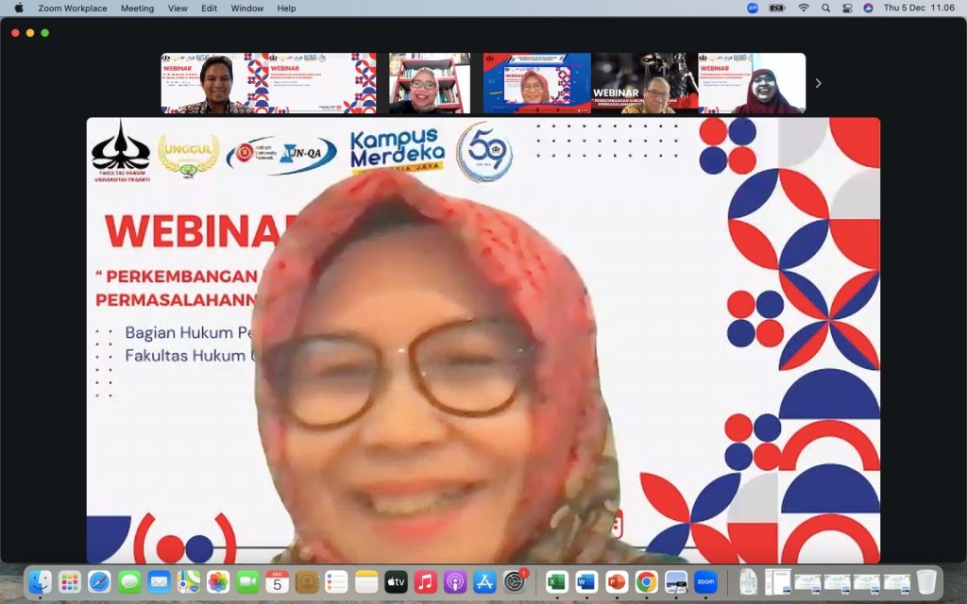Image resolution: width=967 pixels, height=604 pixels.
Task: Open the Apple TV app in dock
Action: point(396,581)
